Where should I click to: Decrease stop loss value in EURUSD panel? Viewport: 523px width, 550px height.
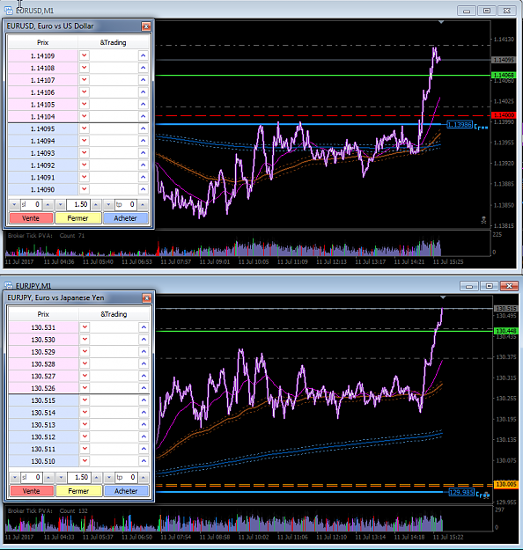pyautogui.click(x=14, y=204)
